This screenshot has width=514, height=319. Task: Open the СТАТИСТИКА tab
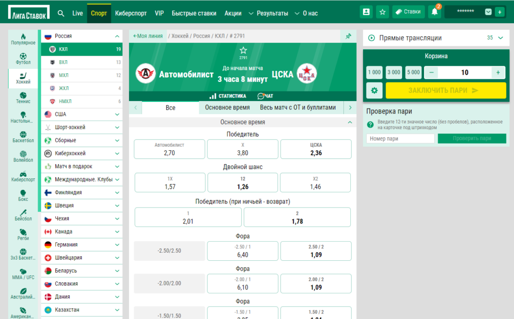(228, 96)
